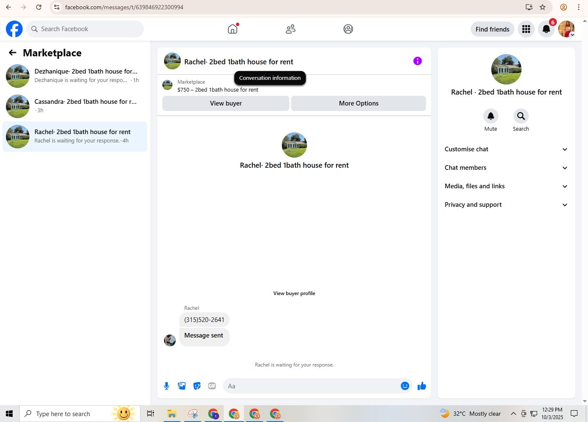Screen dimensions: 588x422
Task: Show hidden system tray icons
Action: (x=513, y=414)
